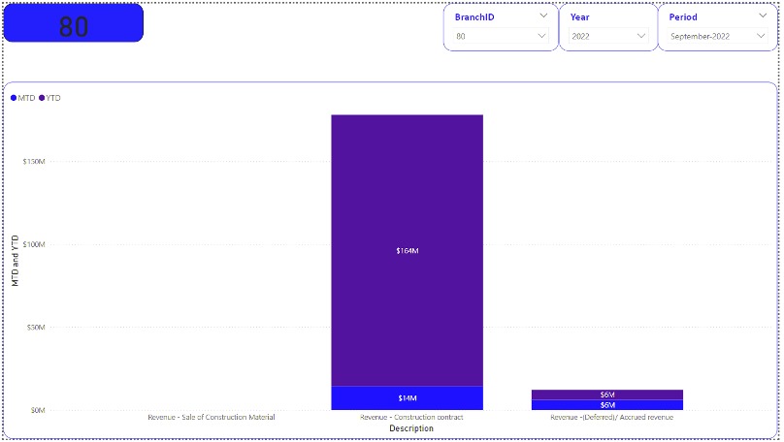The height and width of the screenshot is (442, 784).
Task: Click the Revenue -(Deferred)/ Accrued revenue label
Action: (x=611, y=418)
